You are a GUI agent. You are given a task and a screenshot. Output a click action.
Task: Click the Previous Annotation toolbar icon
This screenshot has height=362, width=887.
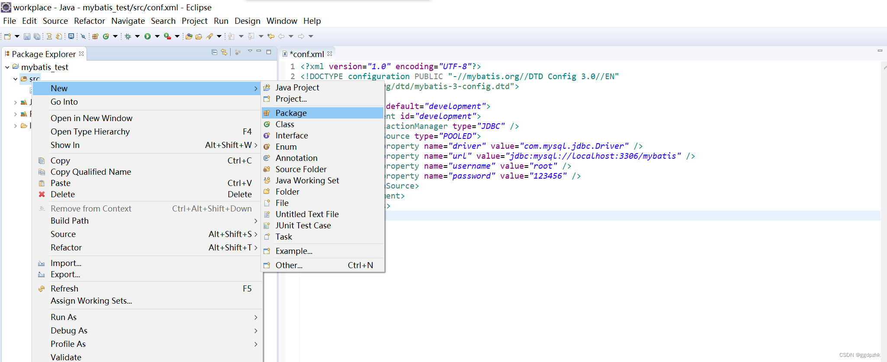click(251, 36)
